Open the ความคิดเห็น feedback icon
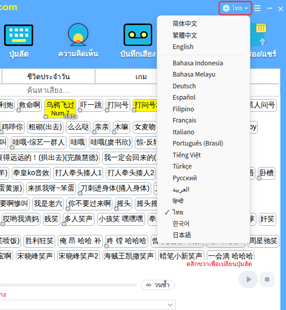 78,35
